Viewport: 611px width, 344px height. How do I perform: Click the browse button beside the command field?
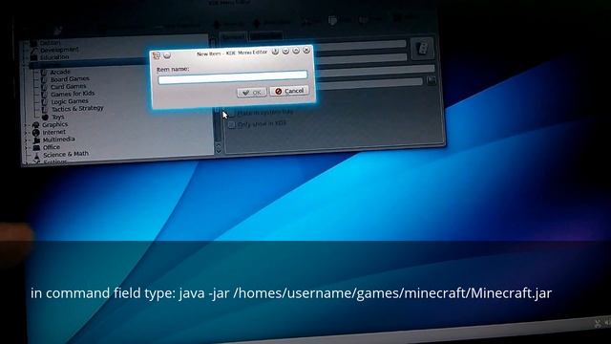click(432, 80)
